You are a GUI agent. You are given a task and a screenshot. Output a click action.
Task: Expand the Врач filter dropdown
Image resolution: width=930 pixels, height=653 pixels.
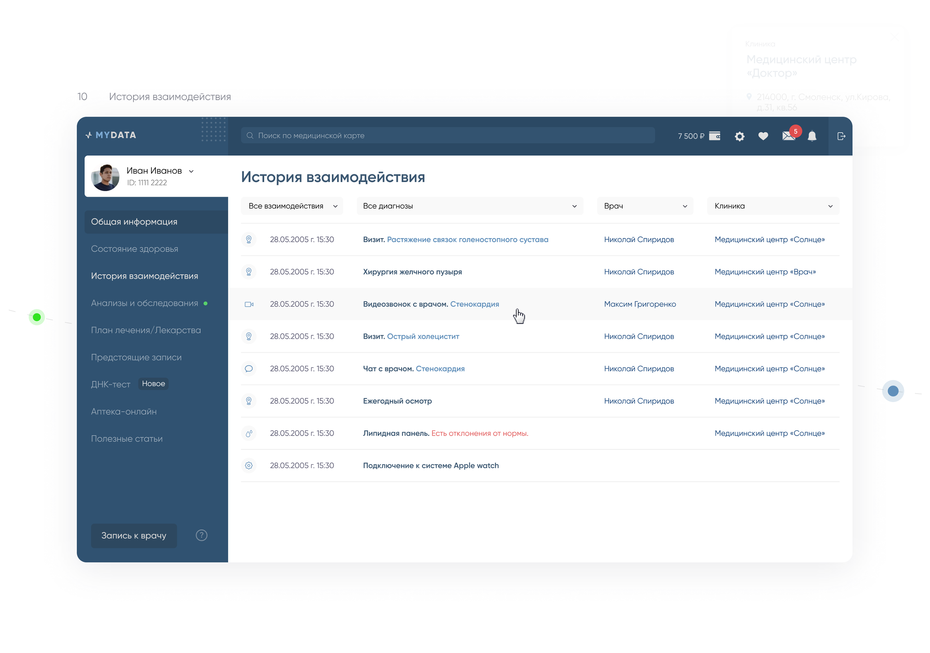[645, 206]
